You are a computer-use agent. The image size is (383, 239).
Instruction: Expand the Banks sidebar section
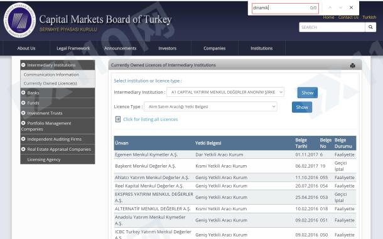pos(23,93)
